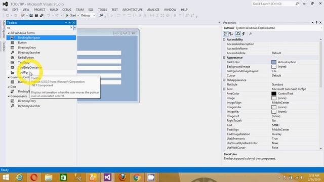Collapse the Components toolbox group

[x=9, y=97]
